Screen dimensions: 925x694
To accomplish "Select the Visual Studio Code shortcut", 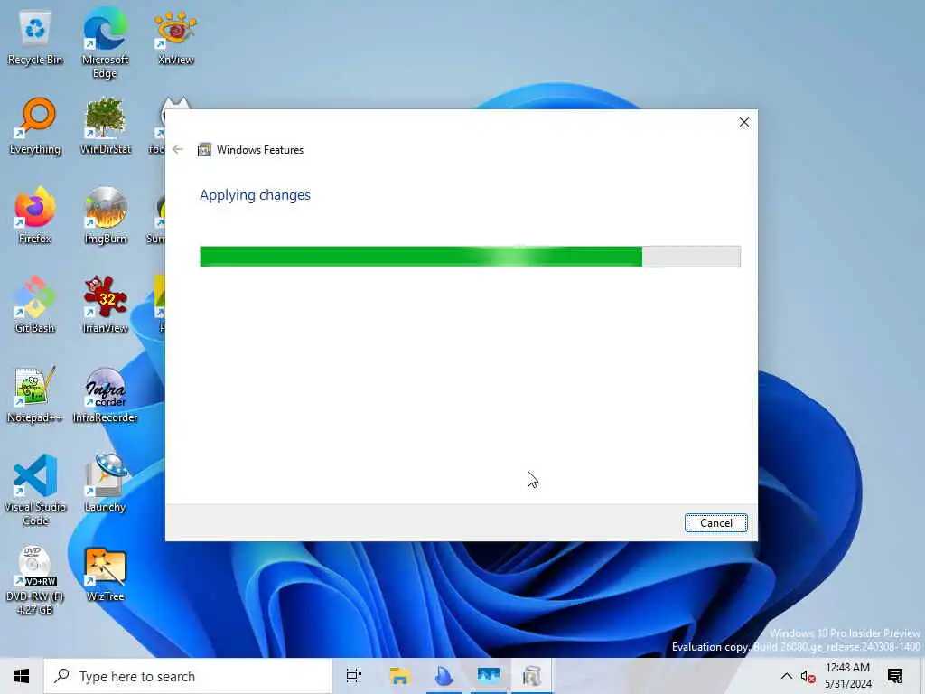I will [x=35, y=490].
